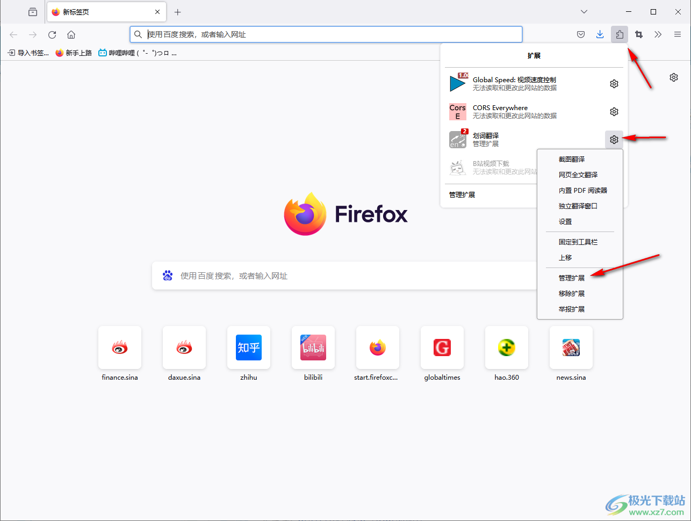691x521 pixels.
Task: Open the Firefox application hamburger menu
Action: click(678, 34)
